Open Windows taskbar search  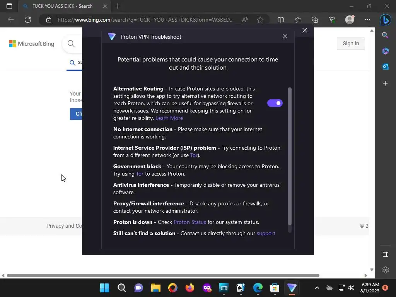(x=122, y=288)
